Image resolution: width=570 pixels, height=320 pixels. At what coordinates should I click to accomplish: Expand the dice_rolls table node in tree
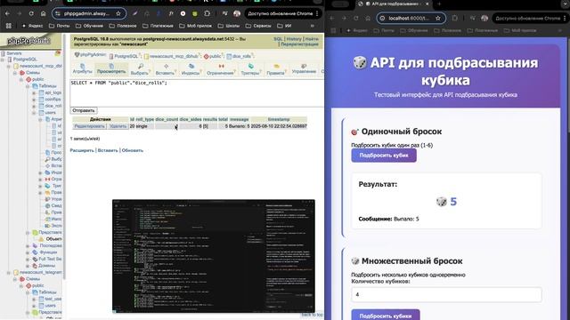[34, 106]
